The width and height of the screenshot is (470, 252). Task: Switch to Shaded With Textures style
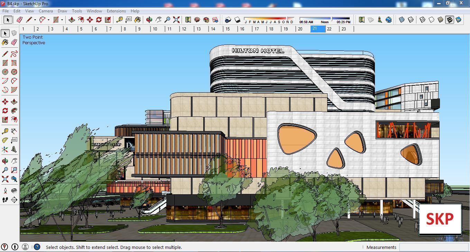(450, 20)
